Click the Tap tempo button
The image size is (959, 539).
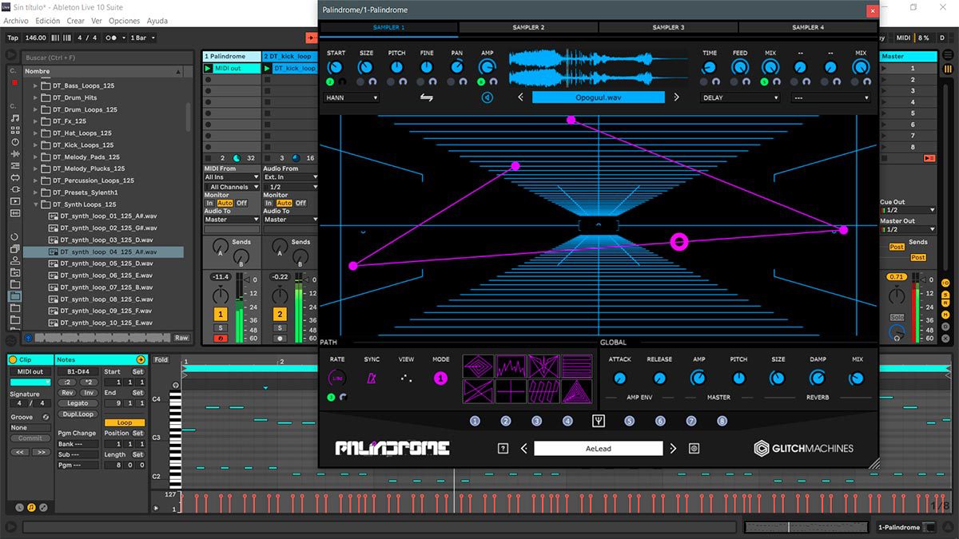pyautogui.click(x=13, y=38)
